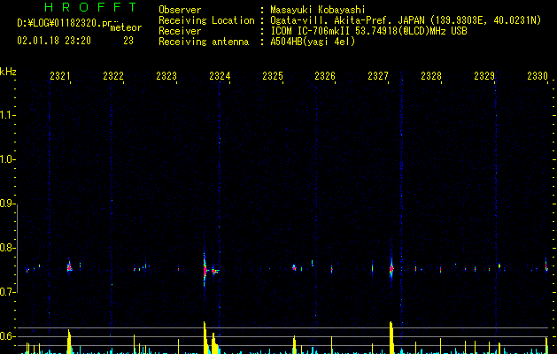Click the Observer label
Screen dimensions: 557x354
tap(180, 10)
